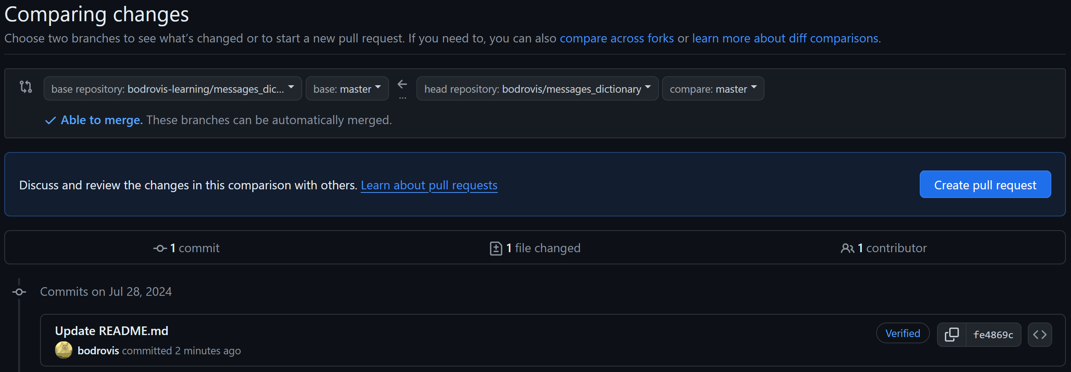Click the Create pull request button
This screenshot has width=1071, height=372.
(x=985, y=185)
